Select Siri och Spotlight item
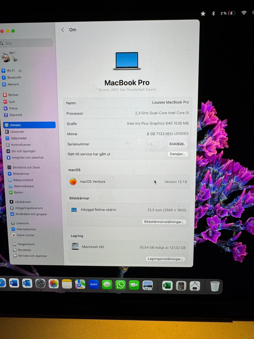The height and width of the screenshot is (339, 254). pos(23,151)
